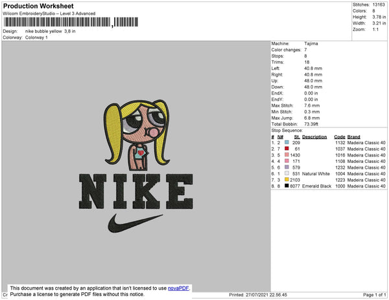Click the 'Colorway 1' value
This screenshot has width=389, height=300.
click(x=36, y=37)
